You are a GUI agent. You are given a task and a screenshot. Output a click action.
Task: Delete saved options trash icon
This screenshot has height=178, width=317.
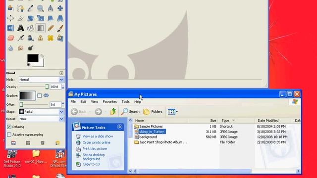pos(43,143)
